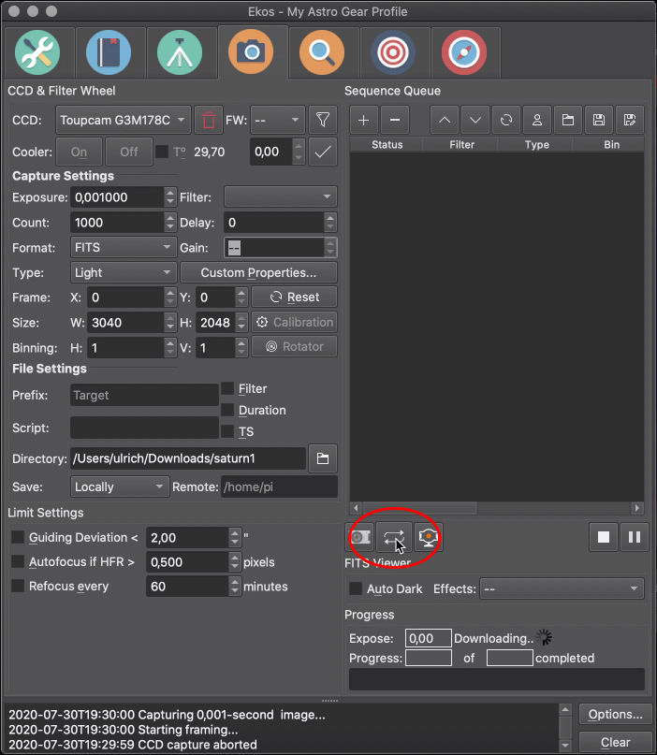Open the CCD Toupcam G3M178C dropdown
657x755 pixels.
point(124,120)
